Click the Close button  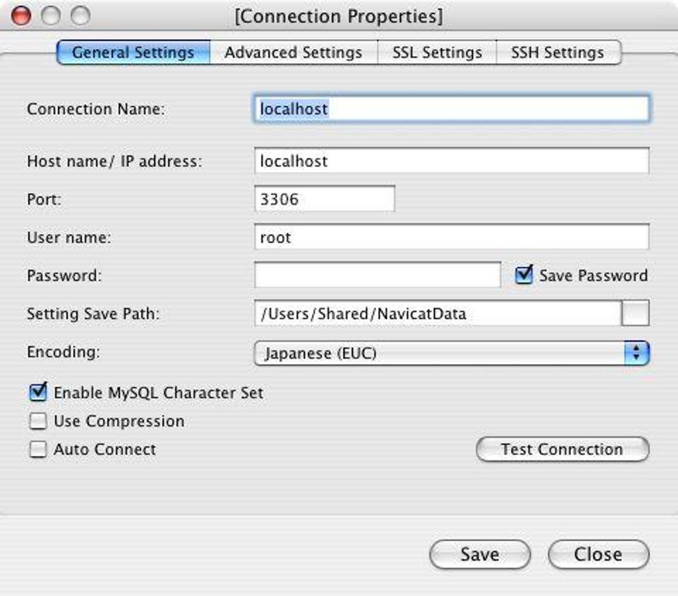598,554
